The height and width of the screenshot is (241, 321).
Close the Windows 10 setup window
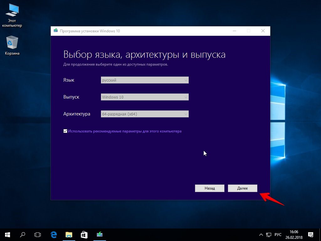263,31
